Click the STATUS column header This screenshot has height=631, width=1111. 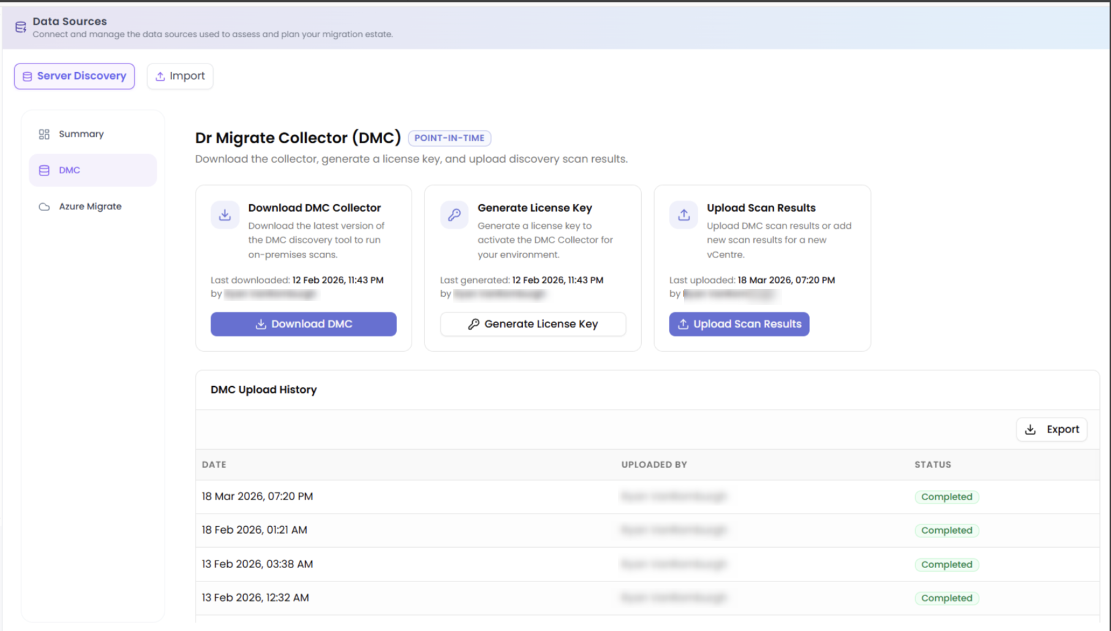[933, 465]
